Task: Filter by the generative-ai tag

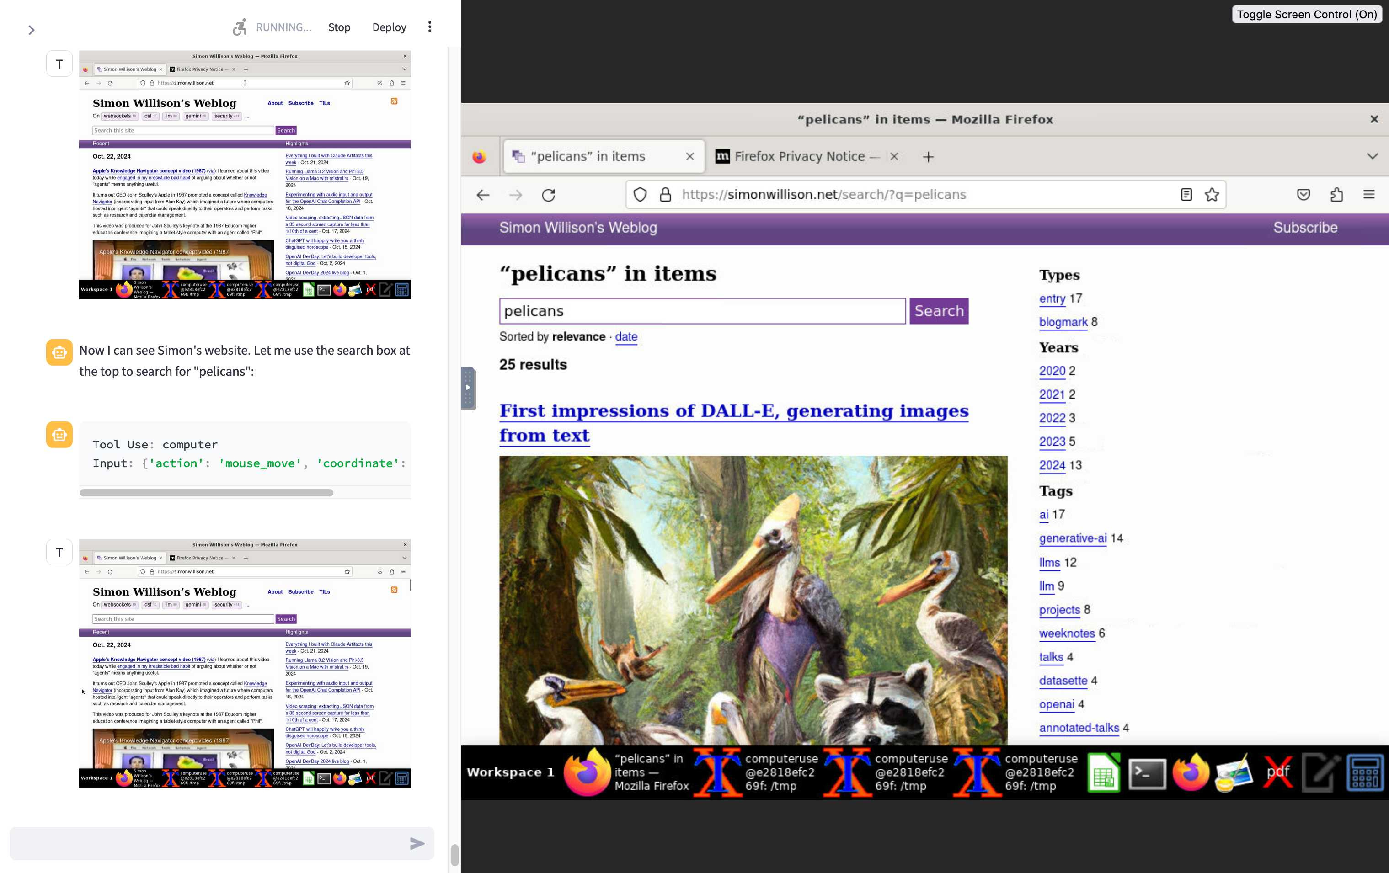Action: point(1072,538)
